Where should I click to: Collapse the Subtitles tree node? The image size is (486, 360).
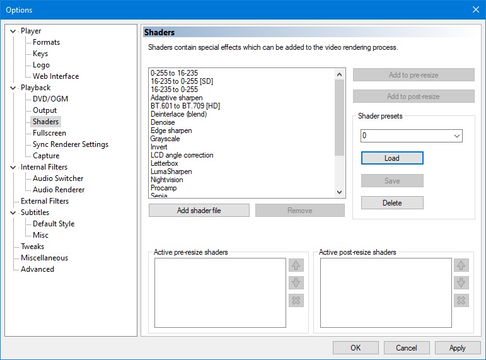[13, 212]
